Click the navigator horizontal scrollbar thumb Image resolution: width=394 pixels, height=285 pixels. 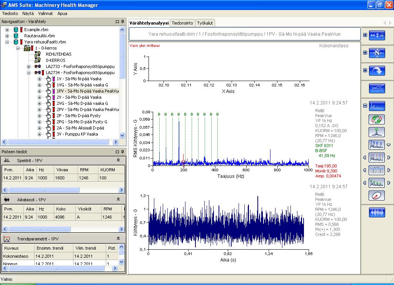[58, 142]
